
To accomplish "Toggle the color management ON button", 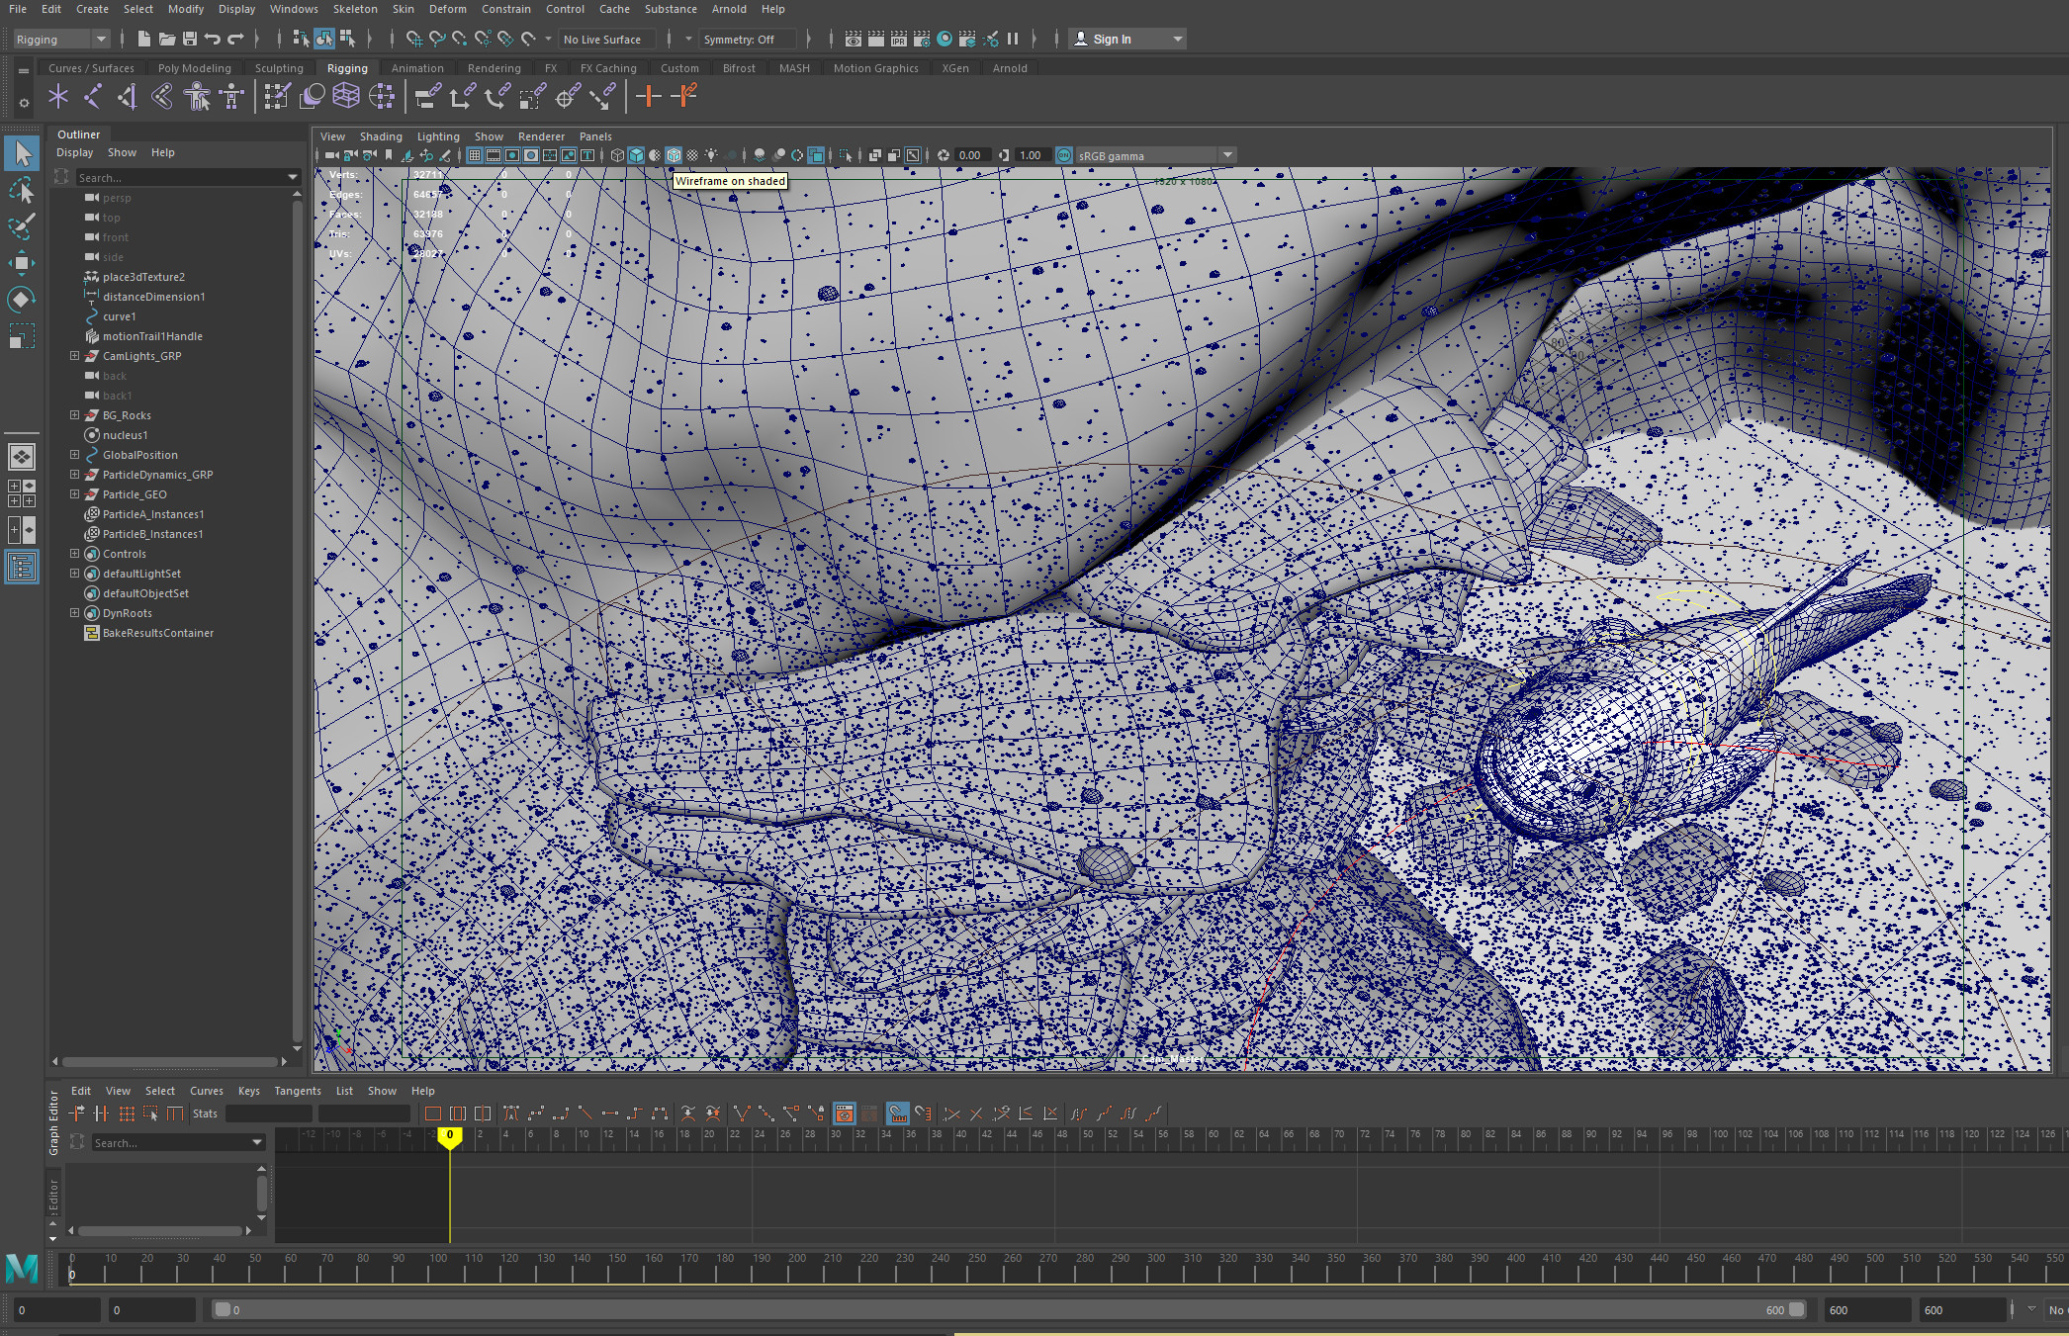I will point(1064,155).
